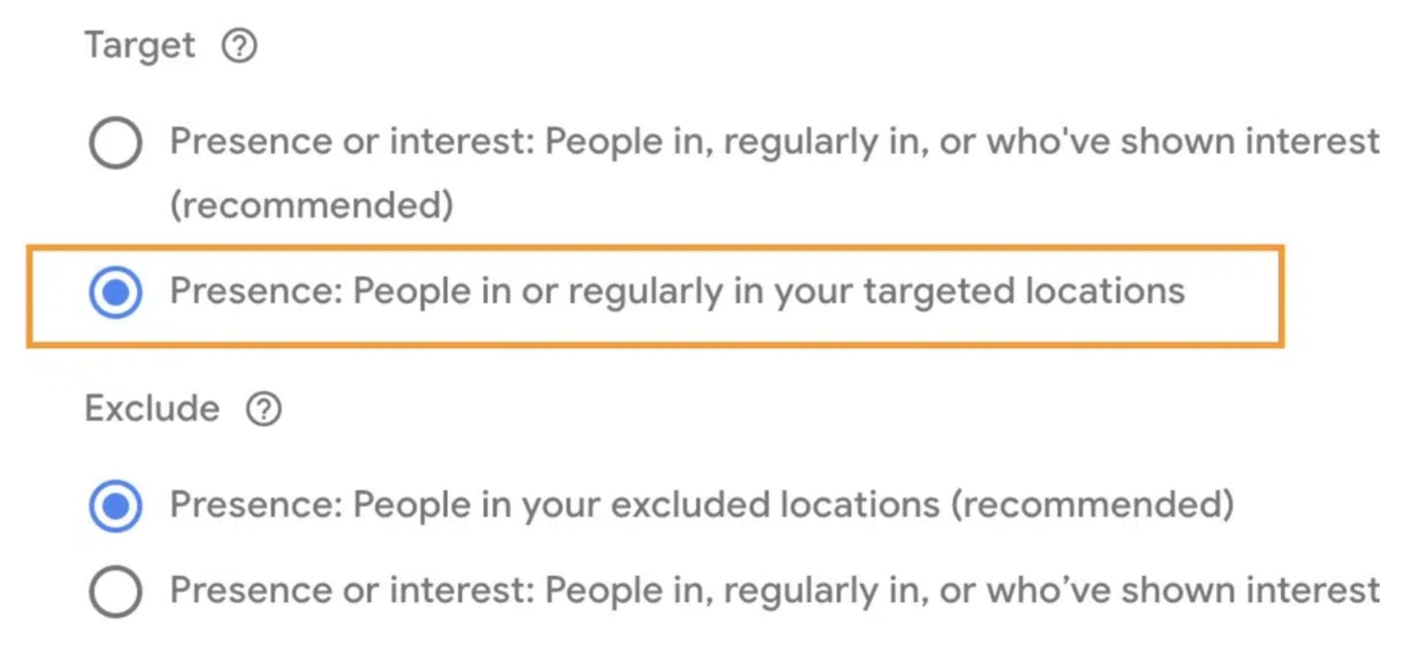Select the Target "Presence or interest" radio button
1412x654 pixels.
point(115,143)
